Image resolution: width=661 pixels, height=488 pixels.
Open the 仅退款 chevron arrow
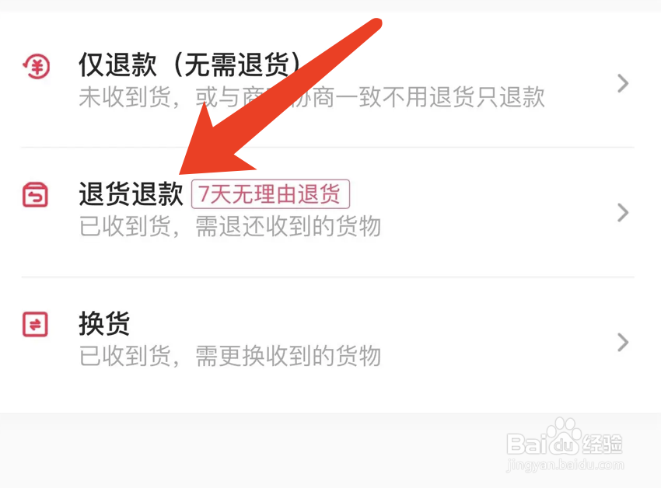tap(623, 83)
